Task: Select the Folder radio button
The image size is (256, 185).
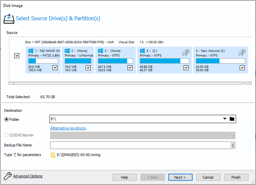Action: [x=6, y=120]
